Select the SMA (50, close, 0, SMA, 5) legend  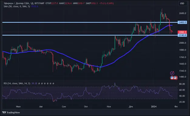pos(17,6)
